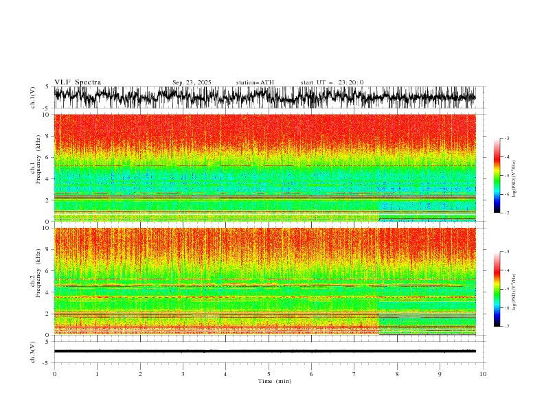Click the "ch.2 Frequency (kHz)" axis label
This screenshot has width=544, height=420.
36,273
